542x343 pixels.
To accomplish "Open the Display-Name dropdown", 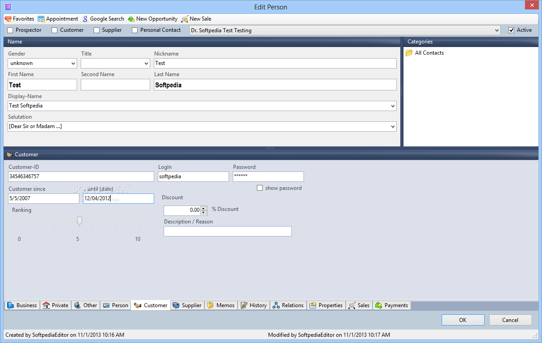I will [x=393, y=106].
